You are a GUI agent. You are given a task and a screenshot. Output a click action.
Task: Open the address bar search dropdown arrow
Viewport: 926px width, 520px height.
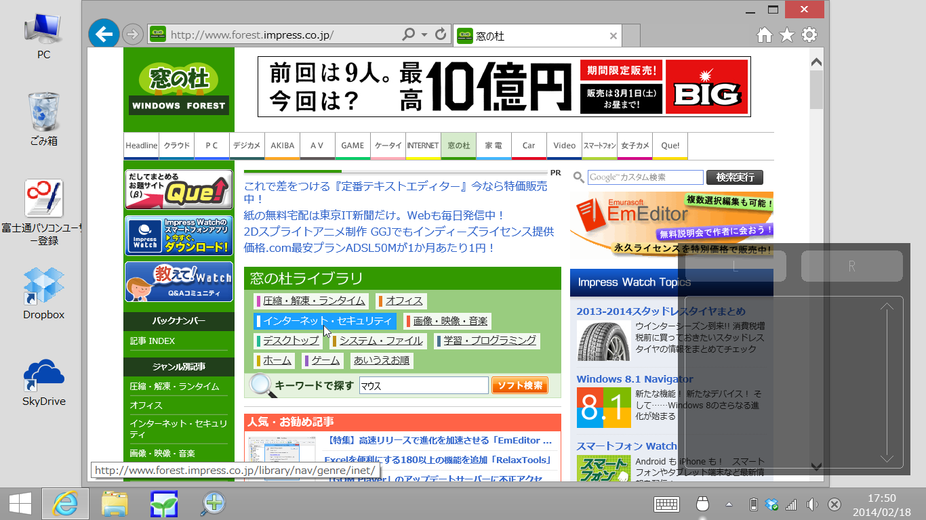click(424, 35)
